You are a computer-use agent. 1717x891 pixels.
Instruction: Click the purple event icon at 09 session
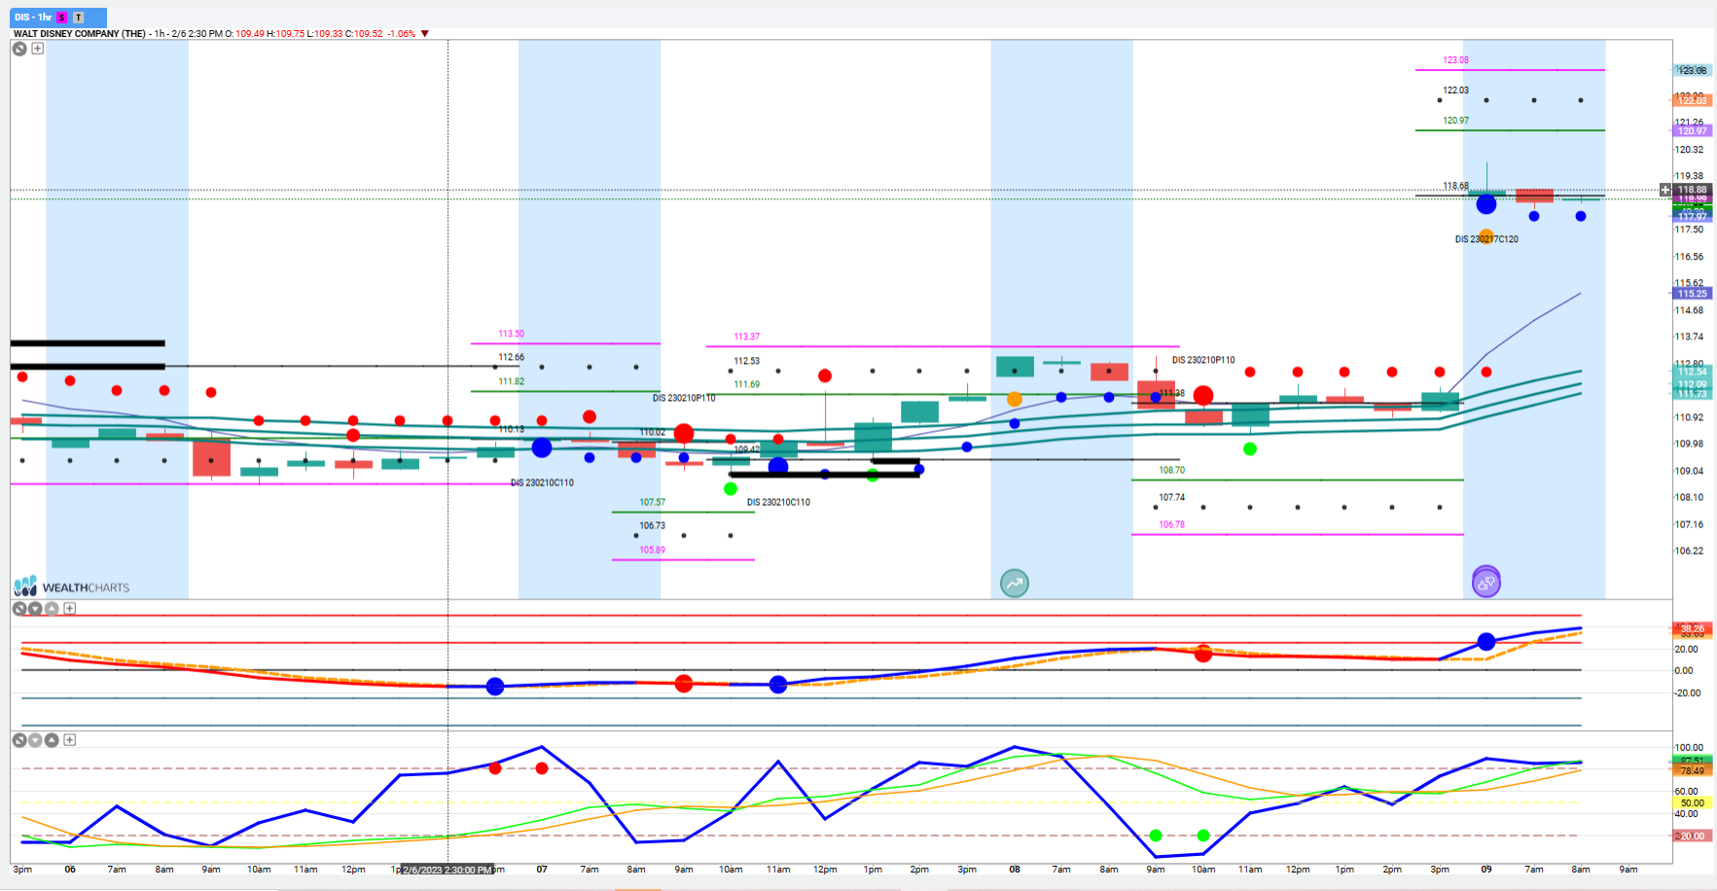1486,582
